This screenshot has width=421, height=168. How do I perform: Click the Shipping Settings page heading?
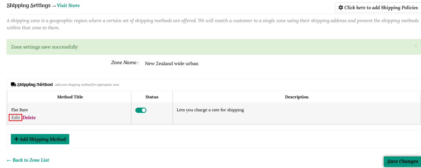click(29, 5)
